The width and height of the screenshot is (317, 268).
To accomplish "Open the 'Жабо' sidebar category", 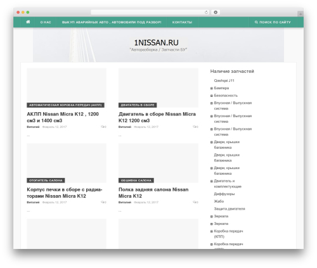I will click(x=219, y=201).
